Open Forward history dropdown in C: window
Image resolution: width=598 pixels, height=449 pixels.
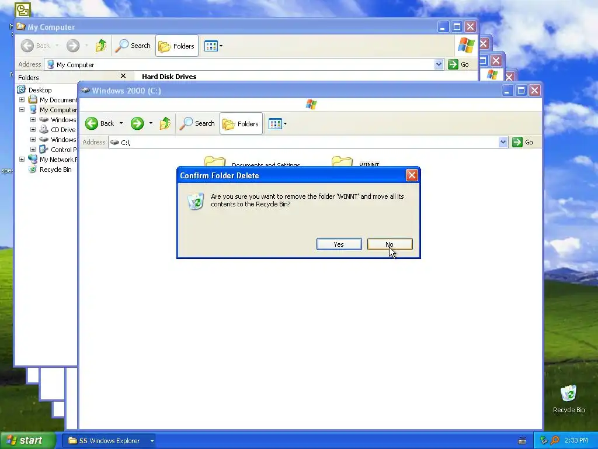click(151, 123)
